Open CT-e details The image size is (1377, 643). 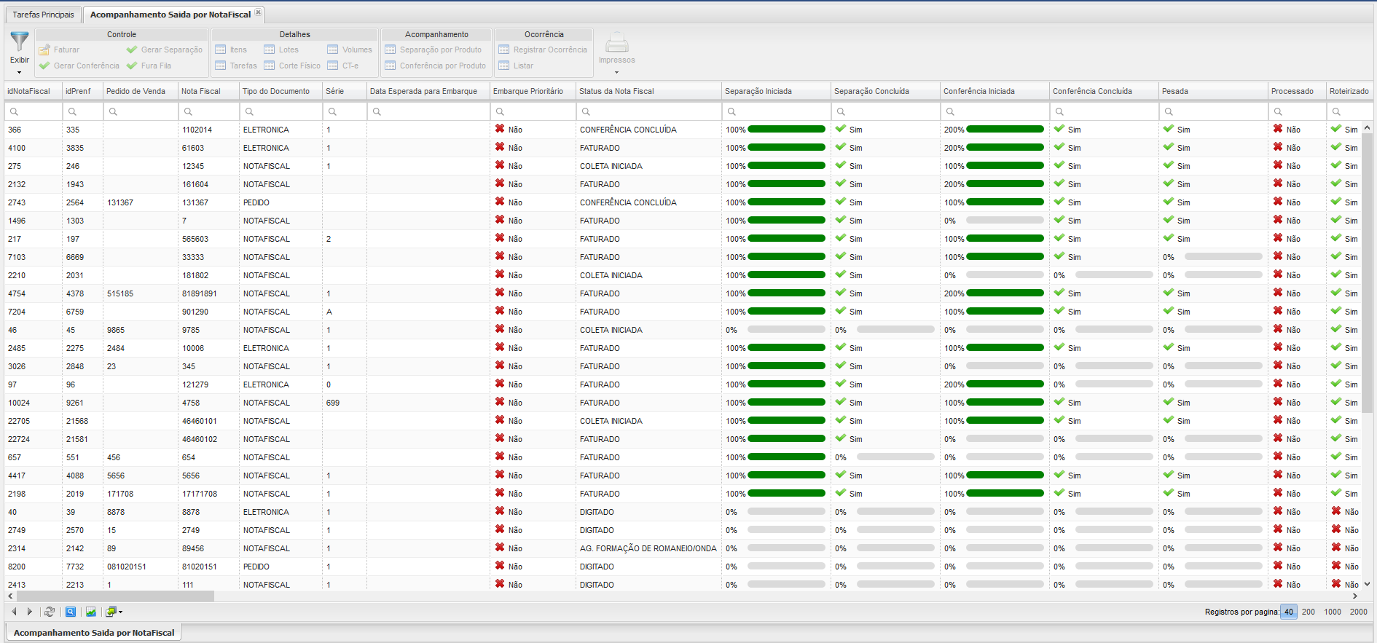tap(342, 66)
